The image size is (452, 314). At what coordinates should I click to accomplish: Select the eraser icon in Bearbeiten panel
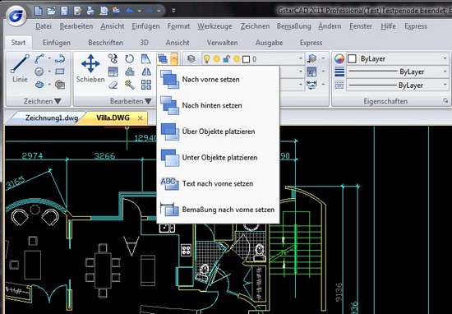113,85
